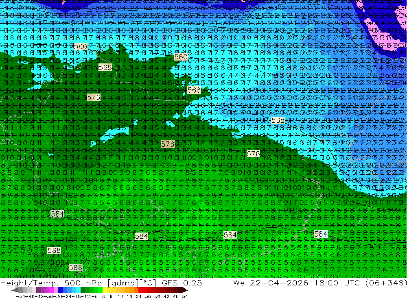Click the cyan legend swatch before -18

(x=78, y=290)
